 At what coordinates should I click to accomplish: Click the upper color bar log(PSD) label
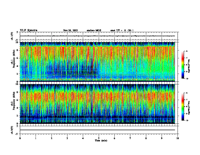(189, 66)
